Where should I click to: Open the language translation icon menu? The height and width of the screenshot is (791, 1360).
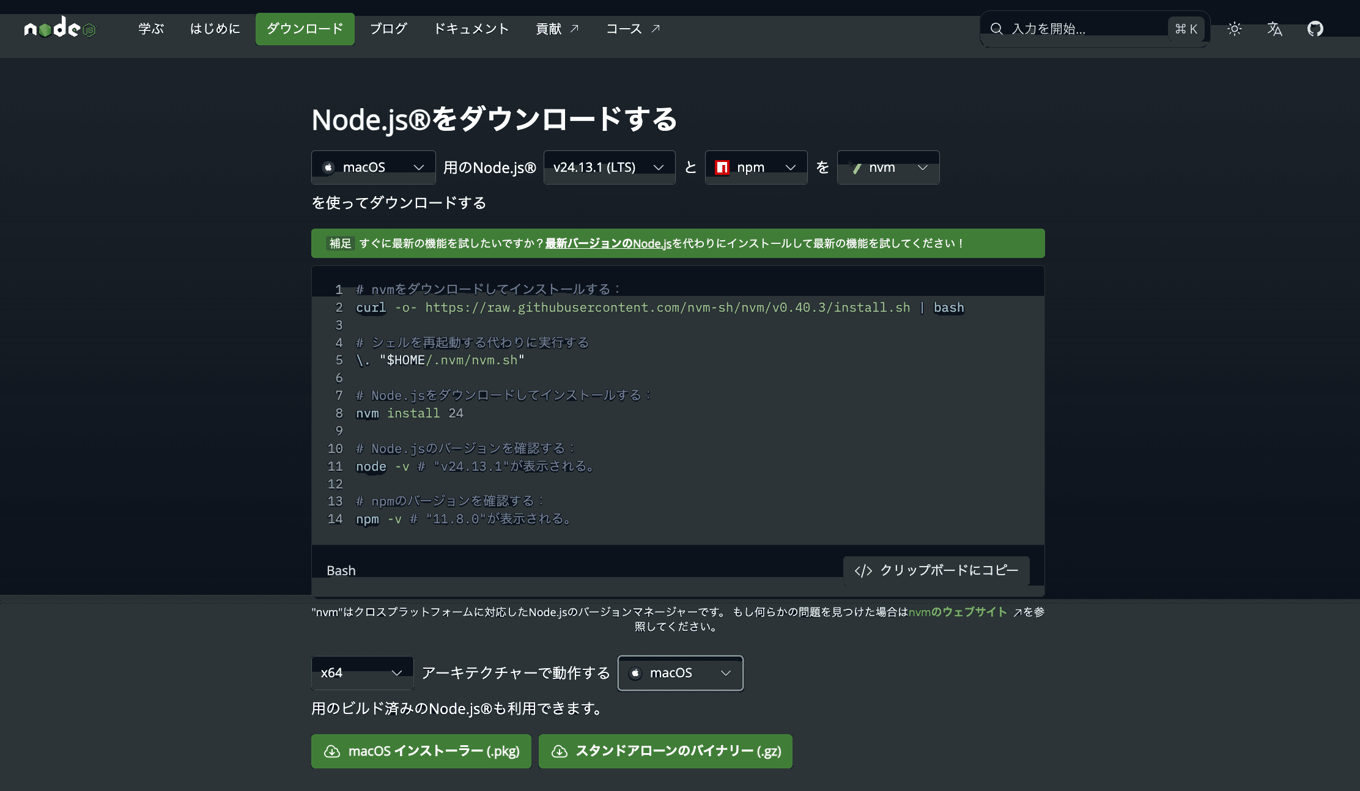[1274, 29]
